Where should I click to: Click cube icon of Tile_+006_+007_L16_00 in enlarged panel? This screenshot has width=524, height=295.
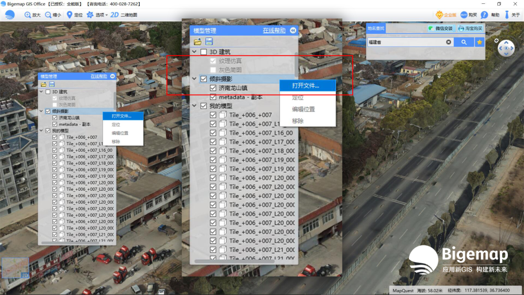point(223,133)
